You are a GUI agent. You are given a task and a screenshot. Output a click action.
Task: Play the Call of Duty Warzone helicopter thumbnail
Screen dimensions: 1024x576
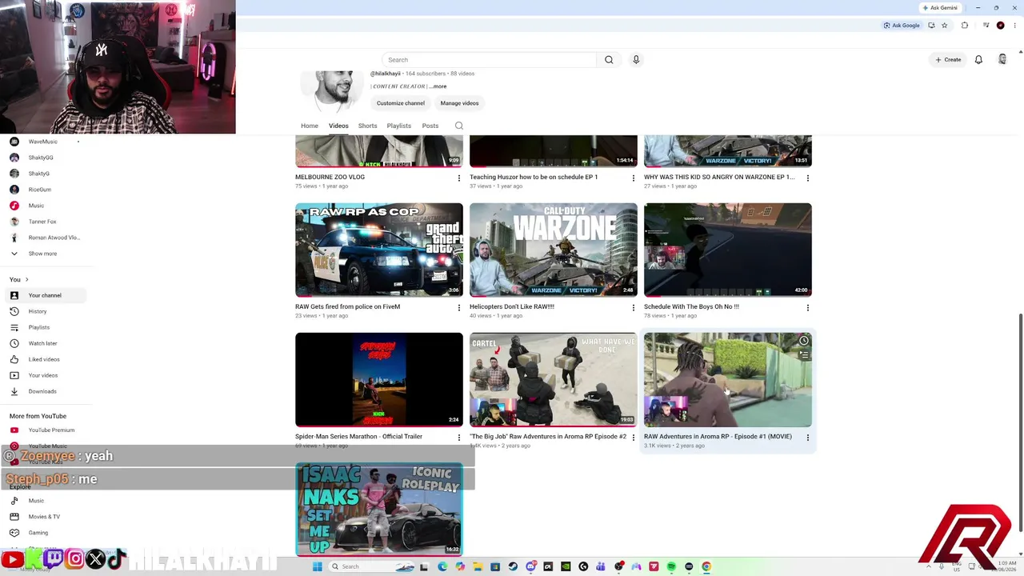[554, 250]
